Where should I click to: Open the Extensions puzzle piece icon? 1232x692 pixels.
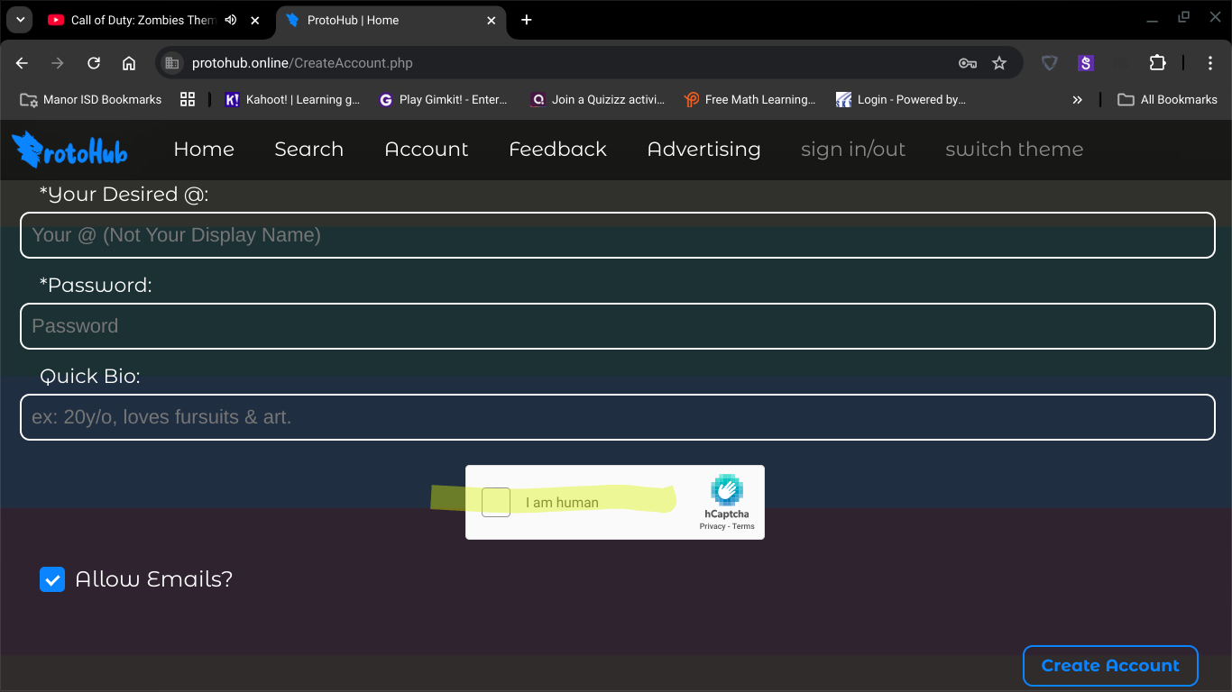(x=1157, y=63)
